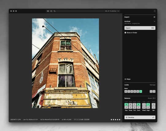The height and width of the screenshot is (131, 166).
Task: Click the Develop button
Action: (x=140, y=117)
